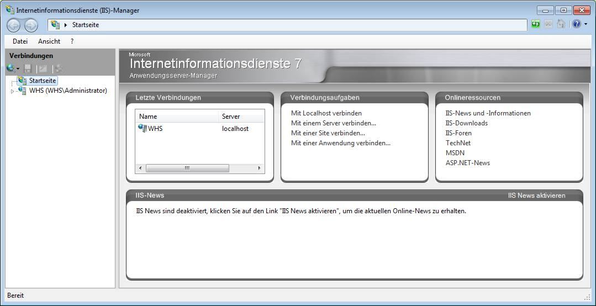The image size is (596, 306).
Task: Open the MSDN link
Action: coord(455,153)
